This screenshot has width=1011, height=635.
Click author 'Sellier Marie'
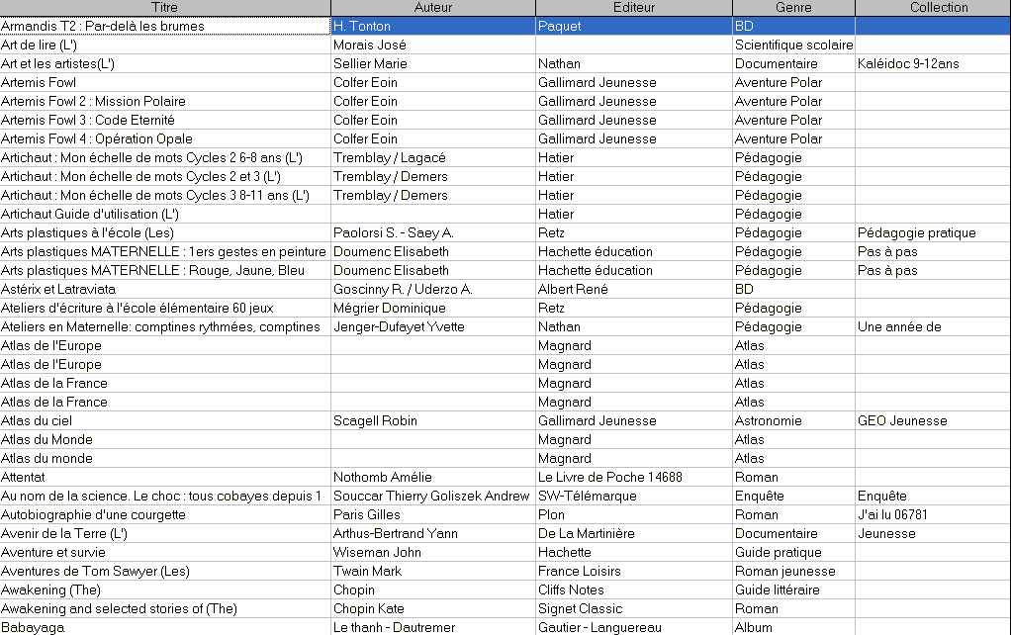click(370, 64)
